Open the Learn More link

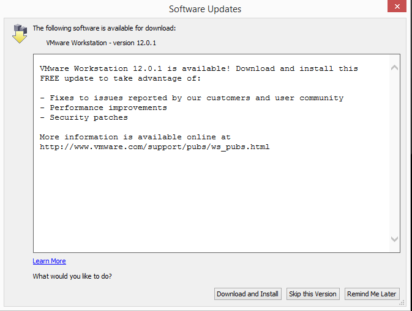49,261
